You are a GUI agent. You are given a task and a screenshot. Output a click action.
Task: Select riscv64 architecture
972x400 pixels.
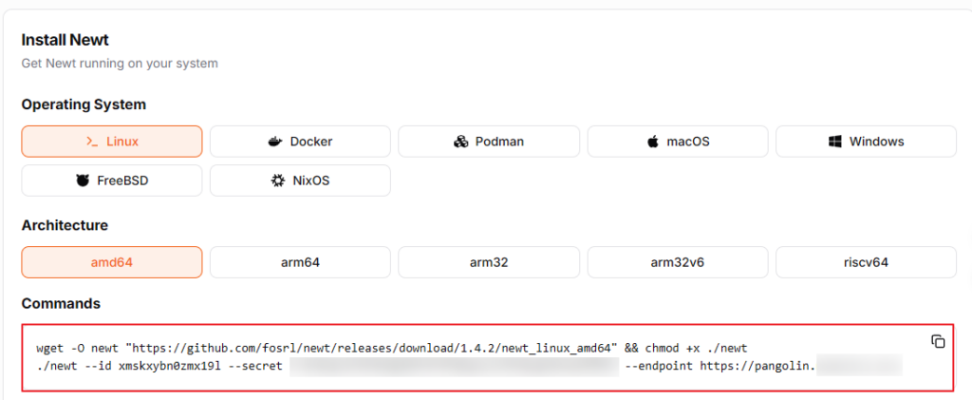(x=865, y=262)
